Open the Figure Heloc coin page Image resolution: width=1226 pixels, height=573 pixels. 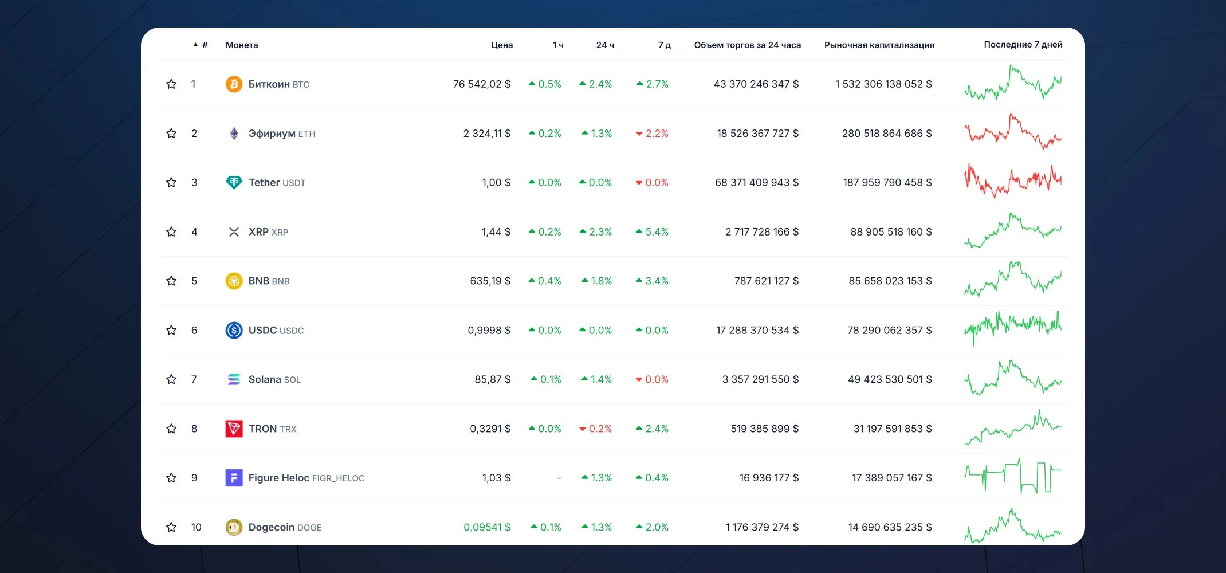[x=306, y=478]
